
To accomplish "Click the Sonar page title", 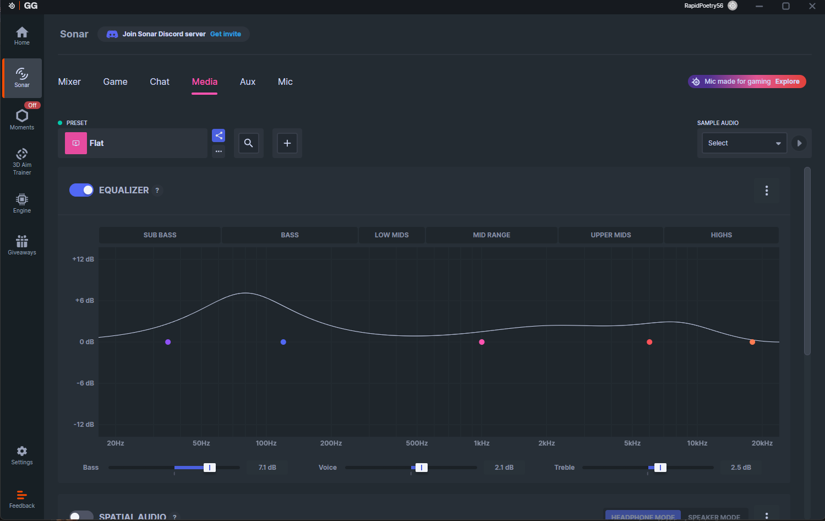I will [74, 34].
